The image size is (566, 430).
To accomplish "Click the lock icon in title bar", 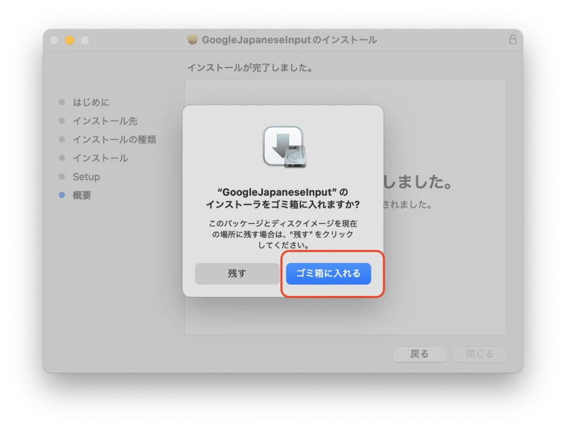I will tap(512, 39).
